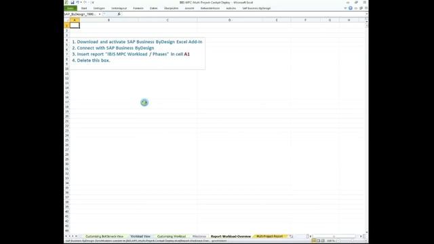Select cell A1
The width and height of the screenshot is (434, 244).
tap(75, 25)
